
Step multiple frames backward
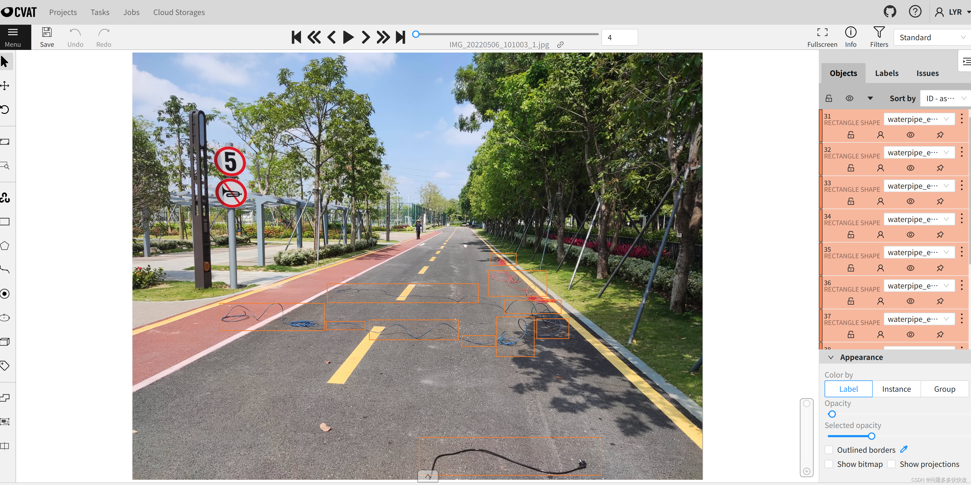(x=314, y=37)
